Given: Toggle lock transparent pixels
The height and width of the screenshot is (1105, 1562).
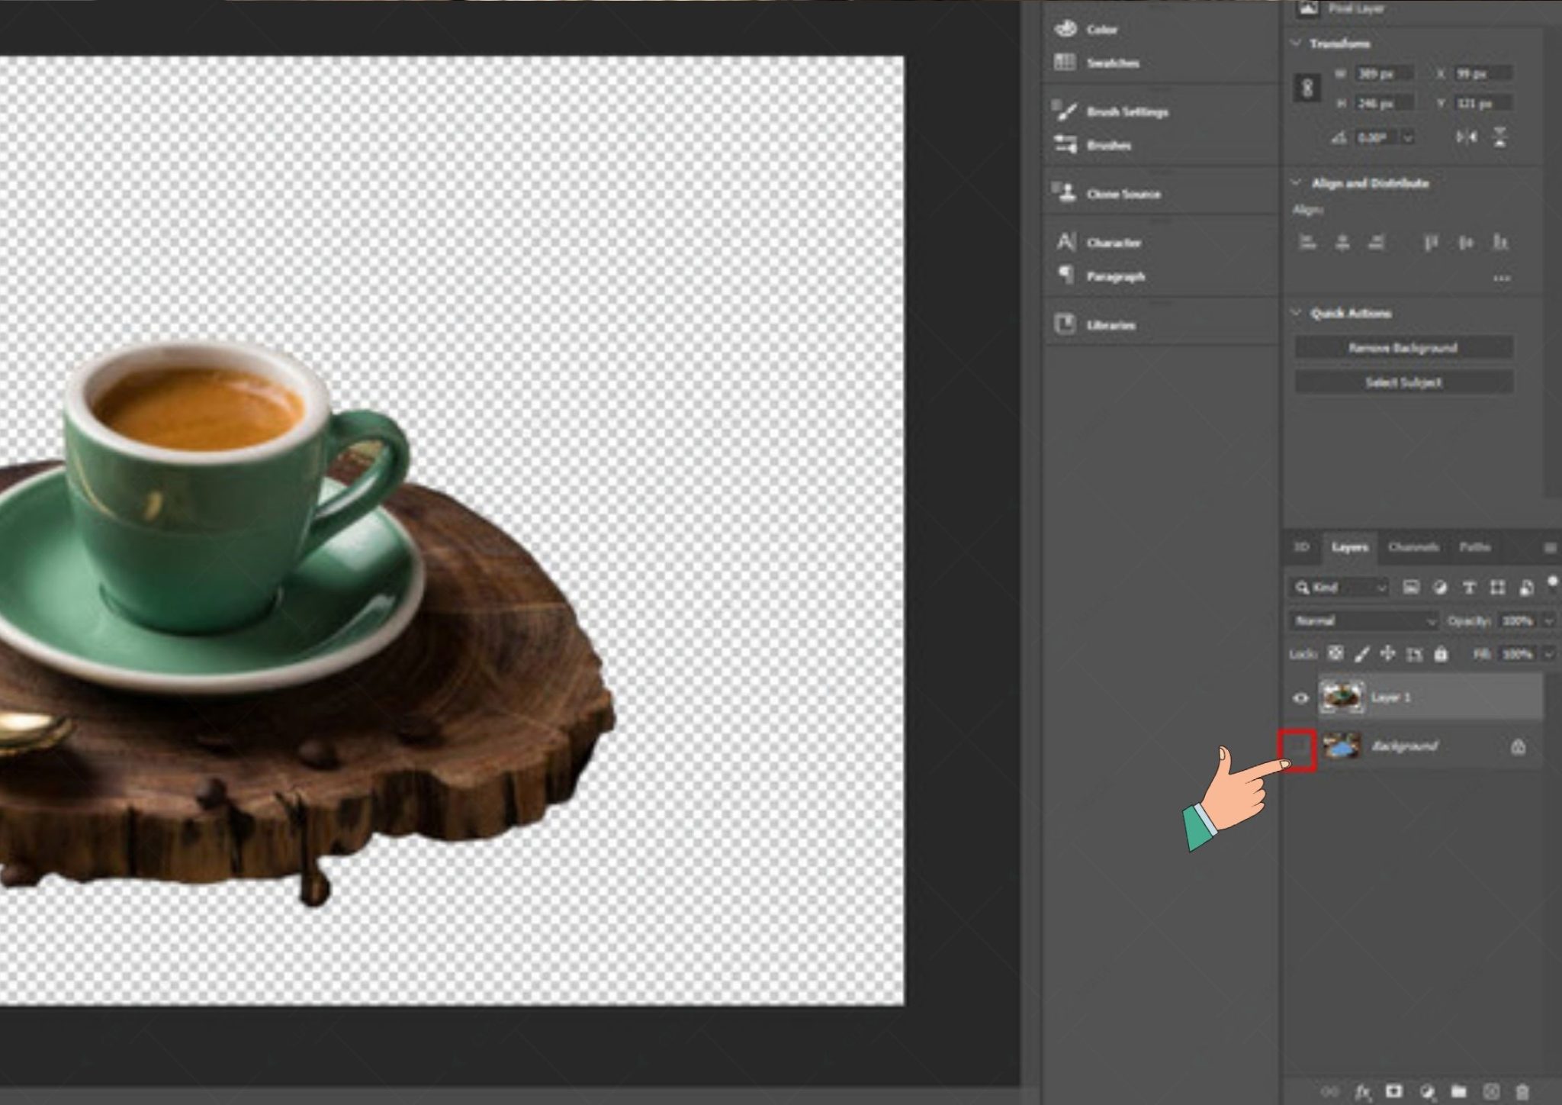Looking at the screenshot, I should (x=1335, y=654).
